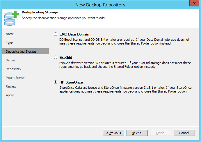
Task: Select the EMC Data Domain radio button
Action: [x=56, y=34]
